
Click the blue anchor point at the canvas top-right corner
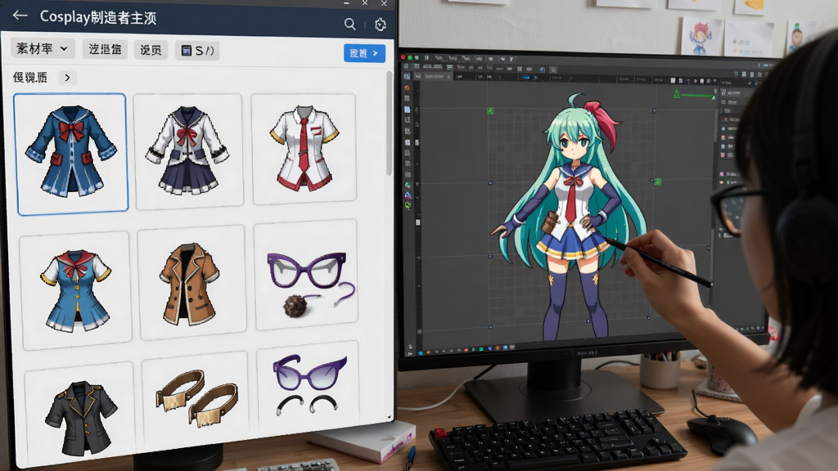[x=654, y=111]
